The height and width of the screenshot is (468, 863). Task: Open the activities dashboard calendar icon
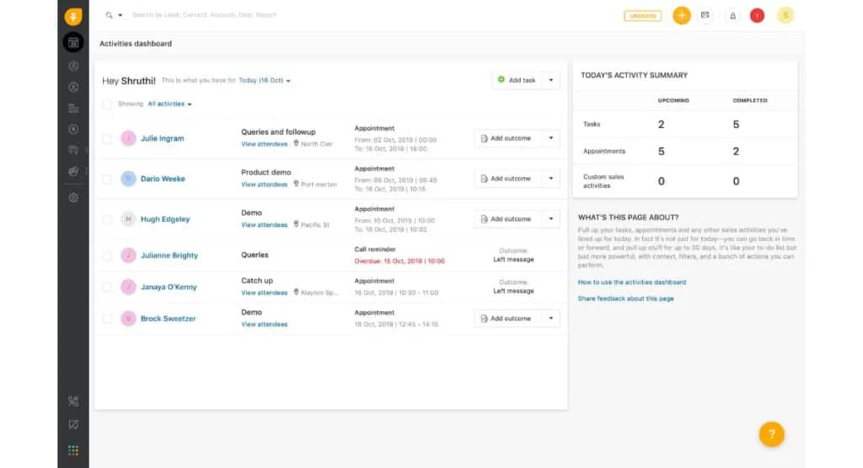pyautogui.click(x=73, y=42)
